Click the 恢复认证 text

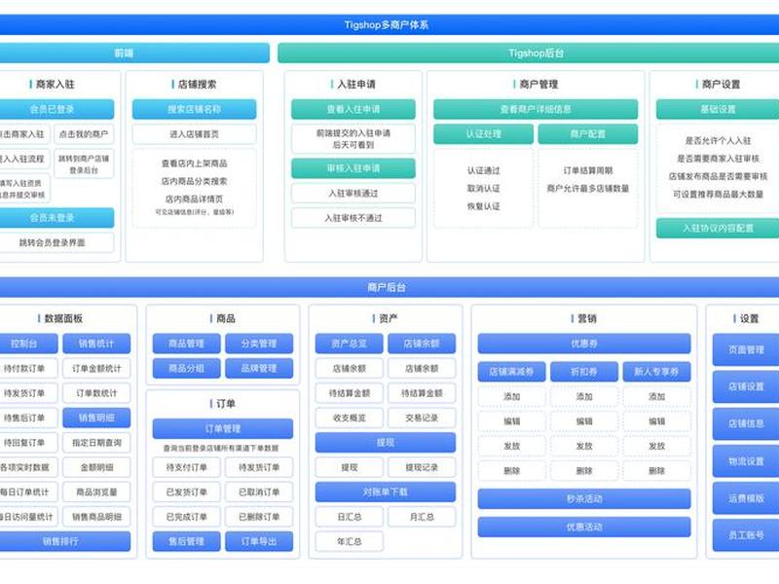483,206
